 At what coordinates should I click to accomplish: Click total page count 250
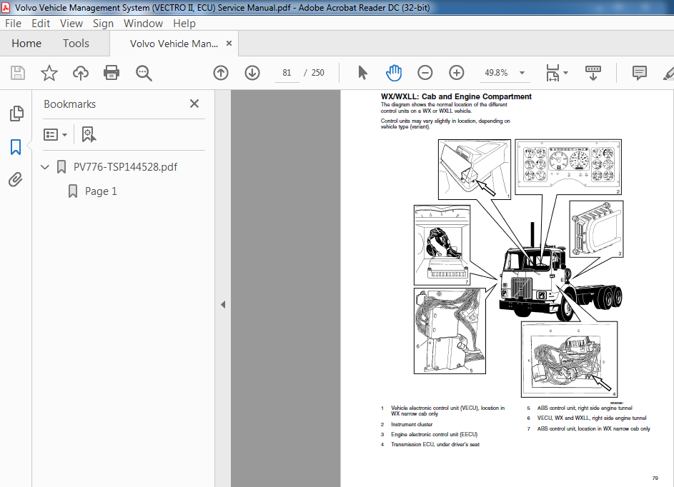(317, 73)
